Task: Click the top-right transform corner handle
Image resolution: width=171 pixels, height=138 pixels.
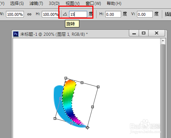Action: pyautogui.click(x=98, y=87)
